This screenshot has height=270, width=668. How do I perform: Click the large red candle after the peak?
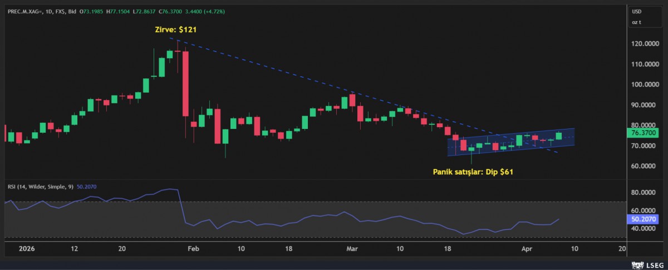pos(185,83)
